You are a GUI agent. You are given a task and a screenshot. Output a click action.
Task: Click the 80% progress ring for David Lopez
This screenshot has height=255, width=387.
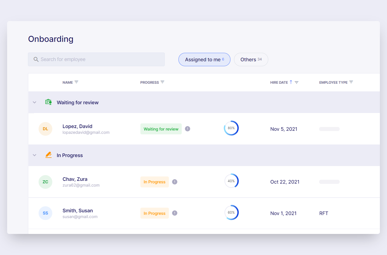[231, 128]
